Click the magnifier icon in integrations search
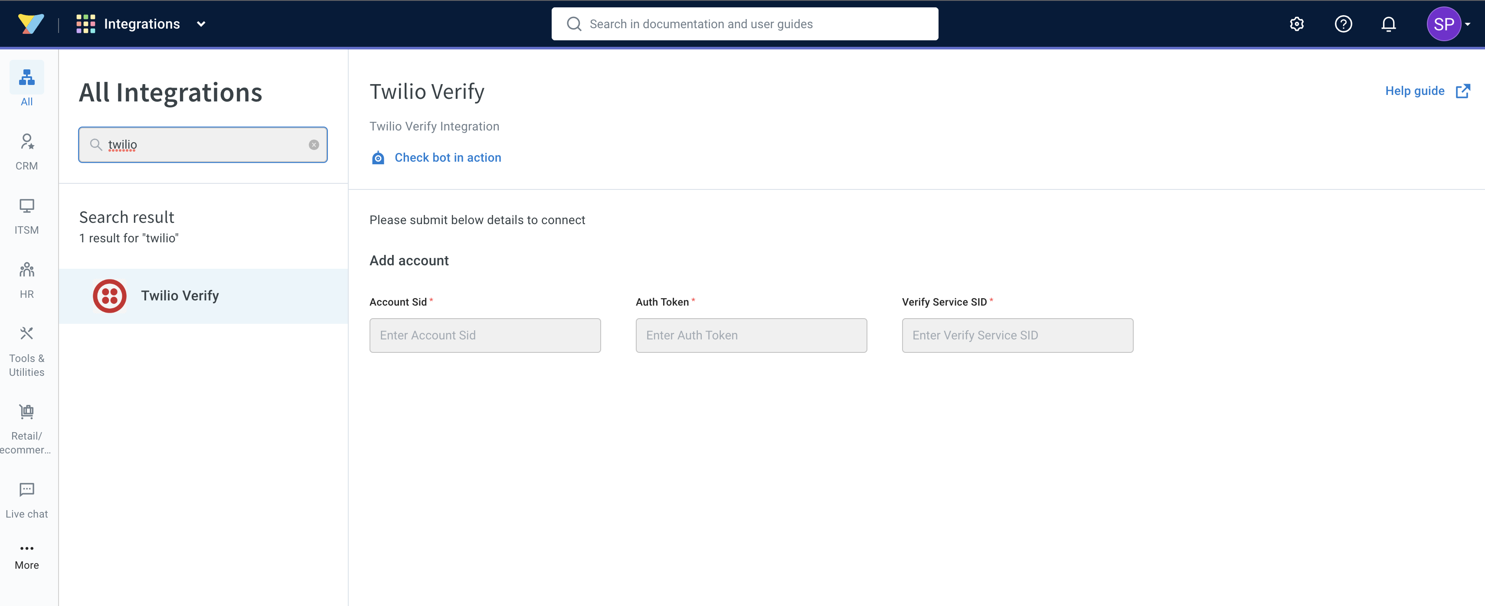Screen dimensions: 1485x606 (96, 145)
